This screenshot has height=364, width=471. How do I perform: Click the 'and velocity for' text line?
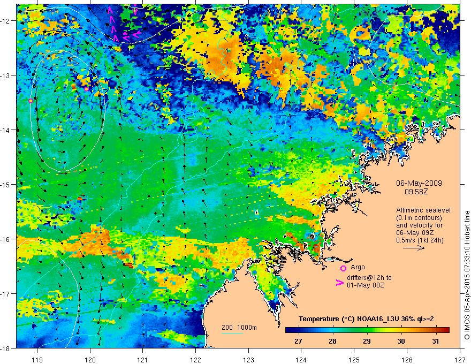click(419, 225)
